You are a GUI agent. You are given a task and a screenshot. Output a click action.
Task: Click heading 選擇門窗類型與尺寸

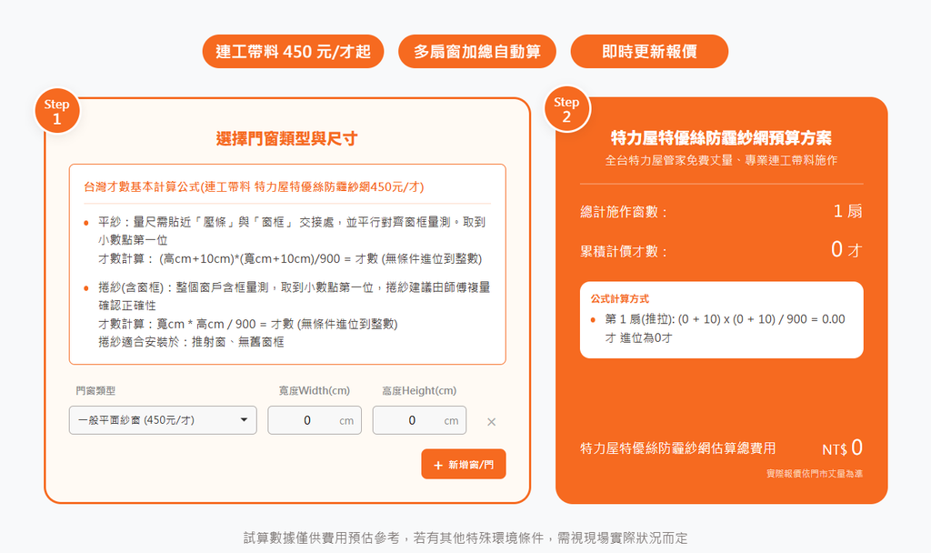pyautogui.click(x=286, y=138)
